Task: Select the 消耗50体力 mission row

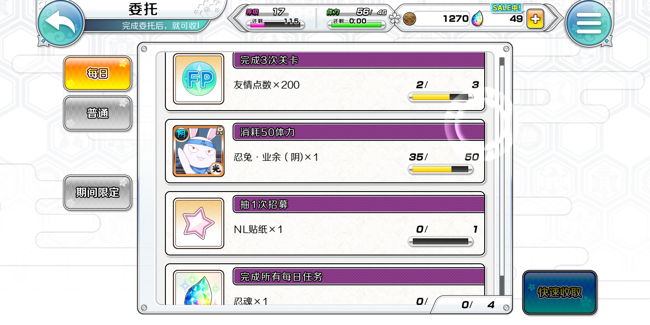Action: [325, 151]
